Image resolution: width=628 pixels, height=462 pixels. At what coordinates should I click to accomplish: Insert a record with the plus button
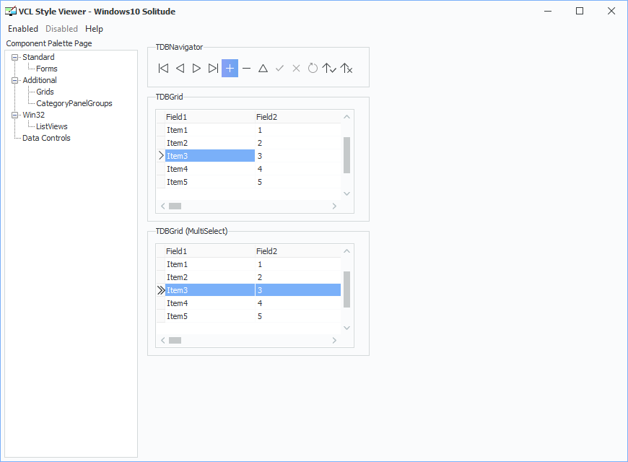(230, 68)
